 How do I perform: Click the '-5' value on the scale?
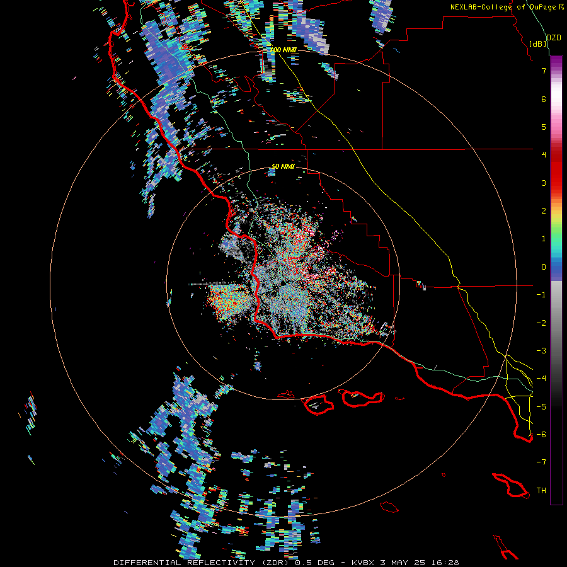pyautogui.click(x=541, y=407)
